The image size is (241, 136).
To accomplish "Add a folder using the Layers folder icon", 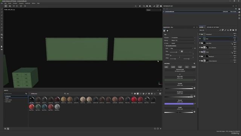I will coord(233,30).
